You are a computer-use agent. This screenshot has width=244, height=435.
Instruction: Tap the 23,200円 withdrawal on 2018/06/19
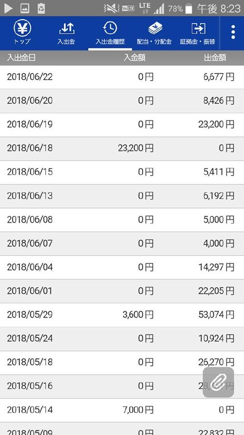point(216,125)
